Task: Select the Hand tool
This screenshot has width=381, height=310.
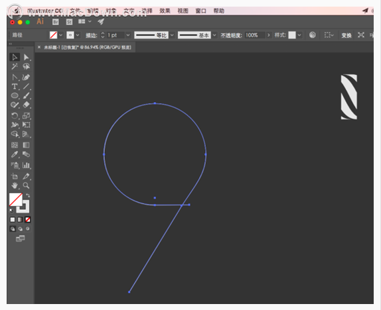Action: pos(15,185)
